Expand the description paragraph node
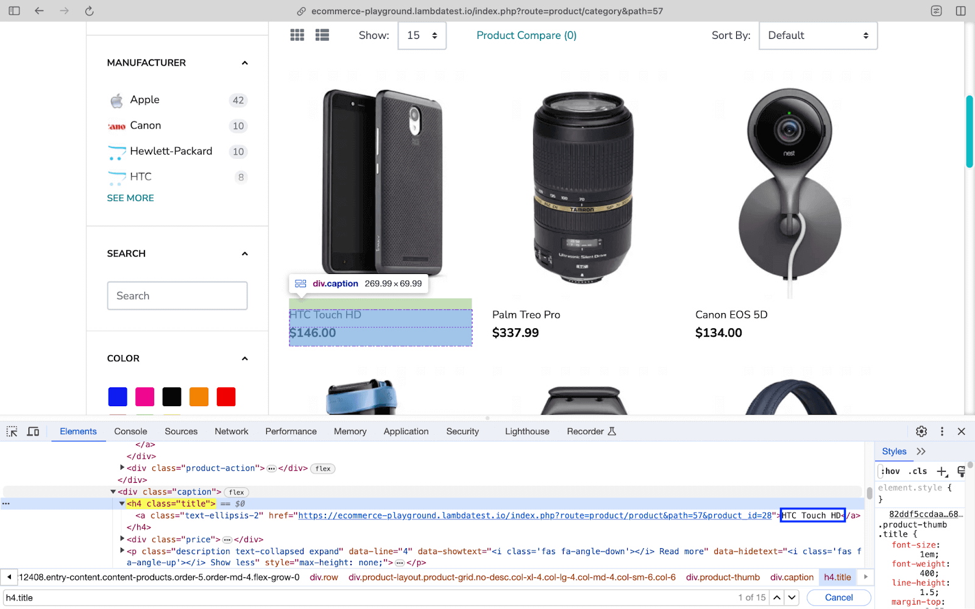 [122, 551]
